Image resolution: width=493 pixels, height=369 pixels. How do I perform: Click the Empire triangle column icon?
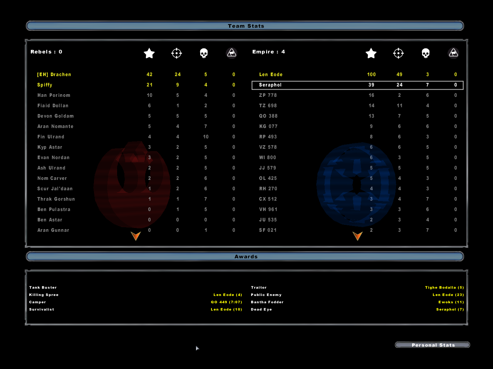pyautogui.click(x=453, y=53)
